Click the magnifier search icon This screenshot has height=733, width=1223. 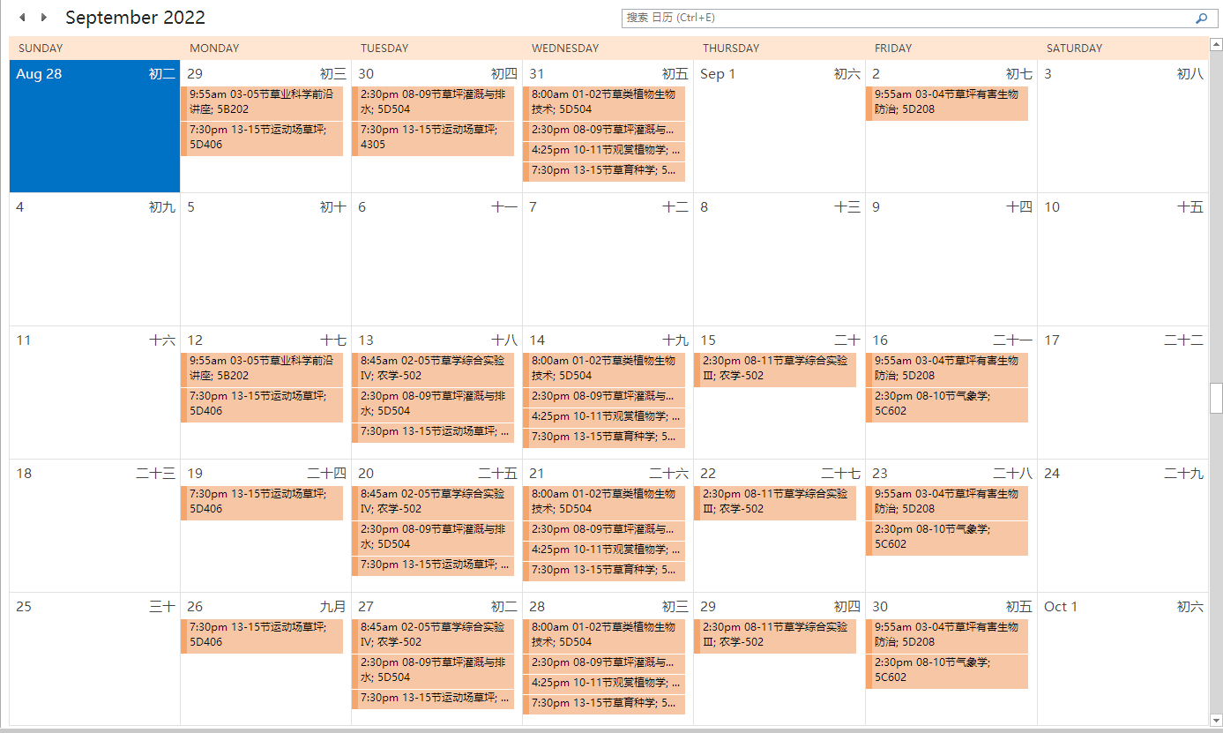coord(1201,18)
